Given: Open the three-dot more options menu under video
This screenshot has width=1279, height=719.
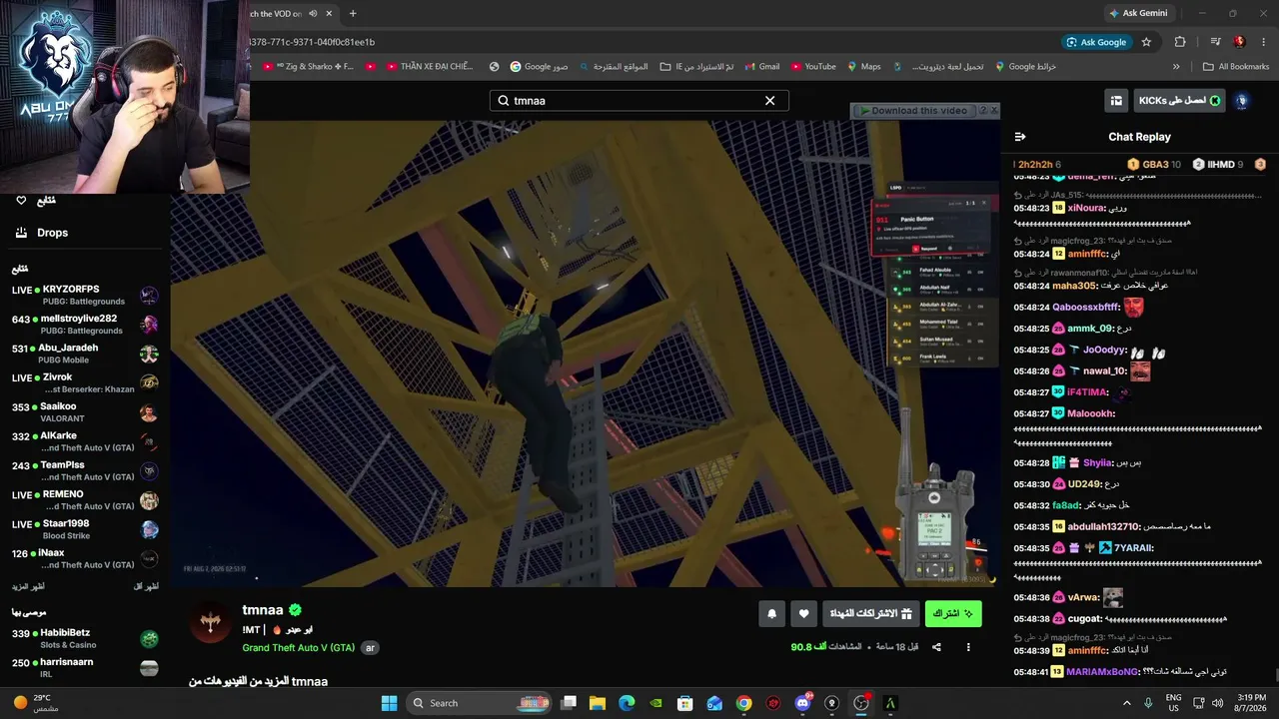Looking at the screenshot, I should (x=968, y=647).
